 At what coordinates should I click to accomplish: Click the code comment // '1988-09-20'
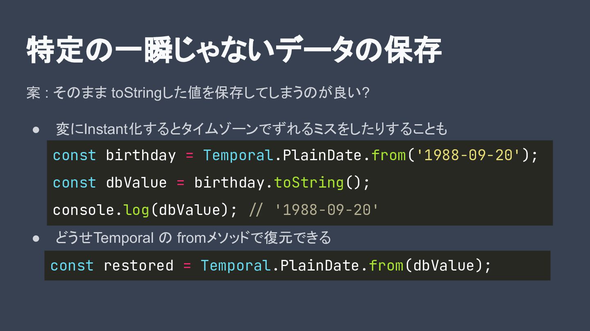pos(314,210)
